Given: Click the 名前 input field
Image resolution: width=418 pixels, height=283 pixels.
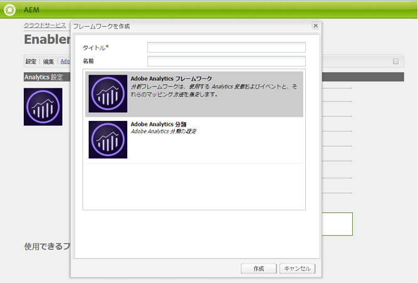Looking at the screenshot, I should (x=226, y=61).
